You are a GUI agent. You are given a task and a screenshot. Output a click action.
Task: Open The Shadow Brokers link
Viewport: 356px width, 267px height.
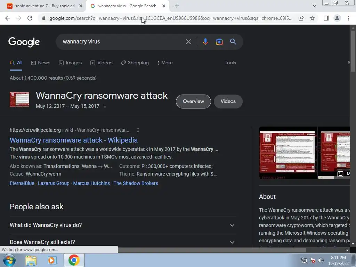(x=136, y=183)
